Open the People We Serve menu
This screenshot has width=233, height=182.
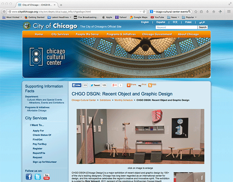click(87, 34)
